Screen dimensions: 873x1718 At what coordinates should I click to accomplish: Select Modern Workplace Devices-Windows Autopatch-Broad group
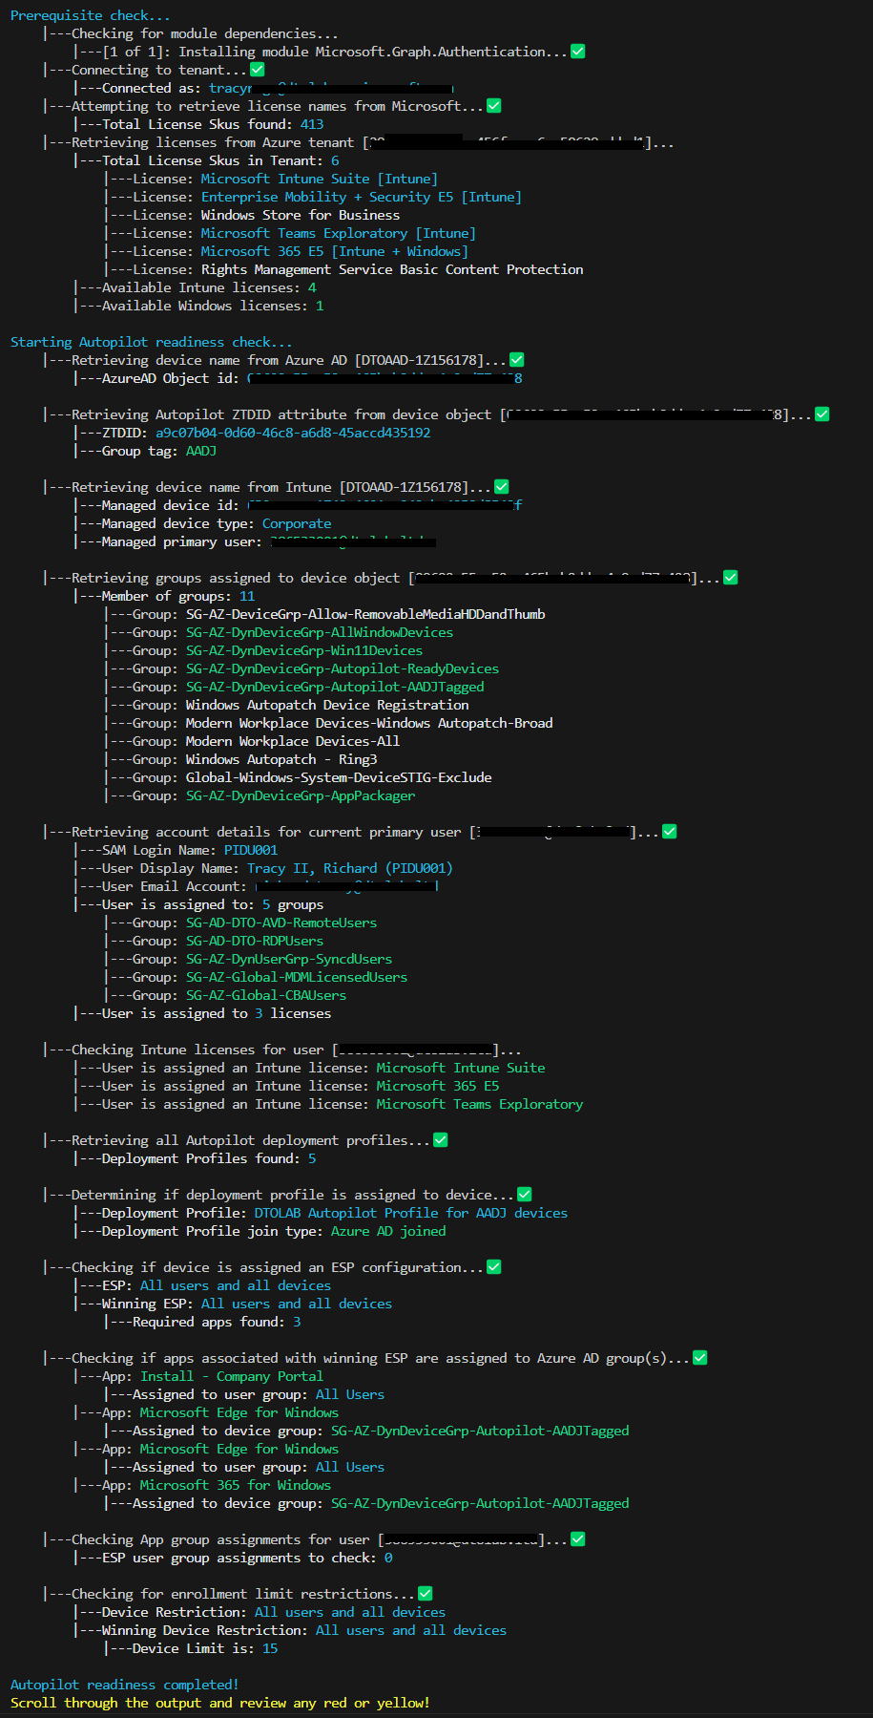369,723
